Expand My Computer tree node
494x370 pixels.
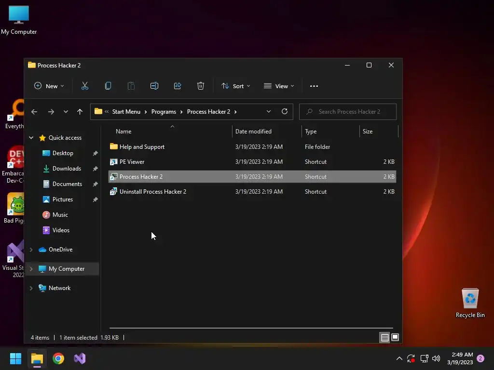(31, 269)
